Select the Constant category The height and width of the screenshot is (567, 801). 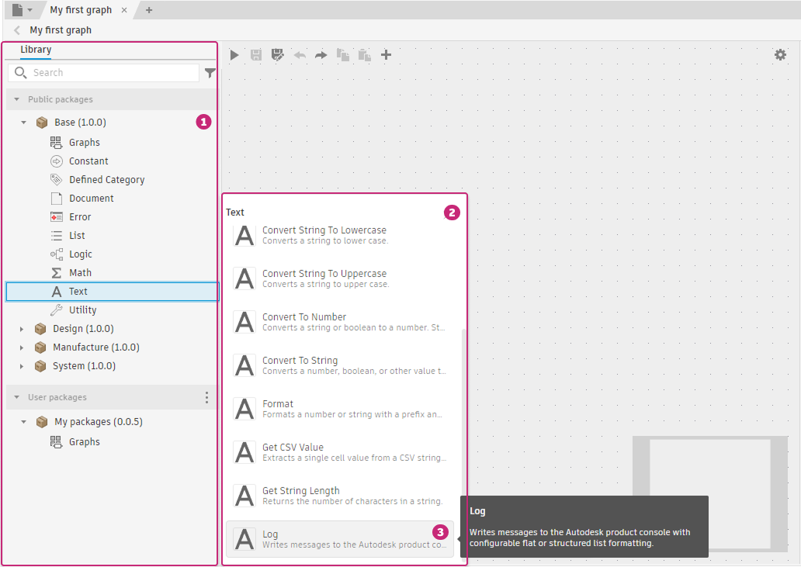coord(88,161)
